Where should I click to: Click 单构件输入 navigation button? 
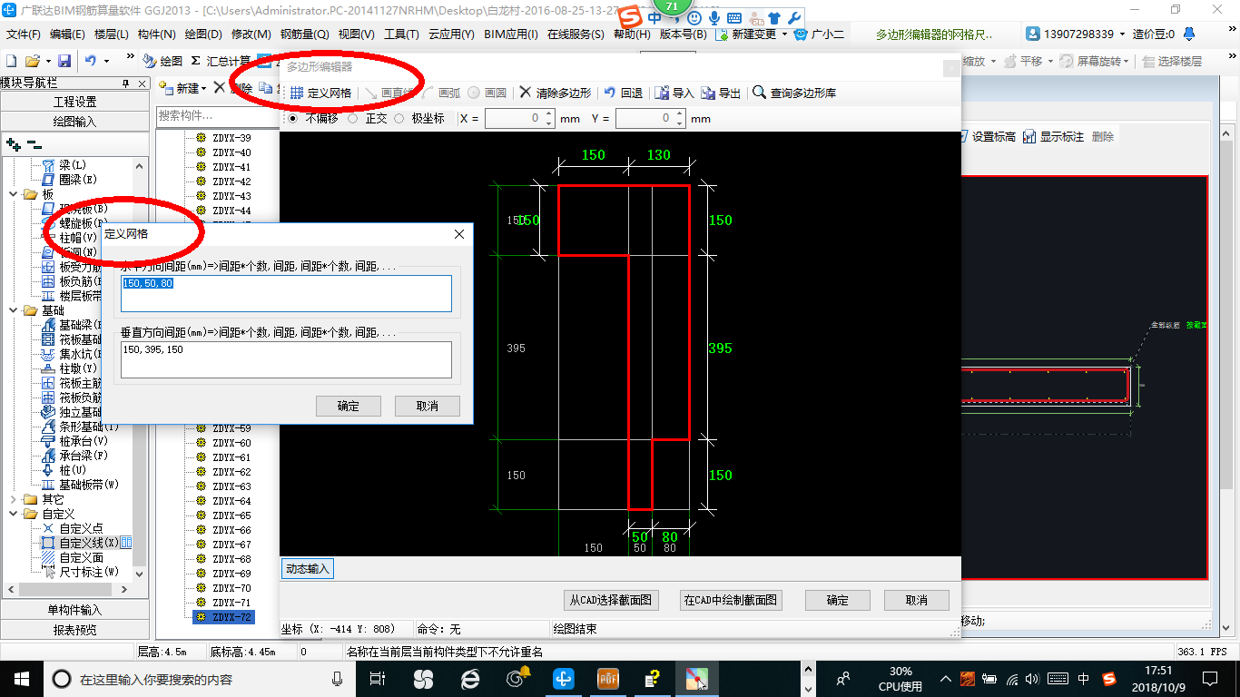[74, 610]
